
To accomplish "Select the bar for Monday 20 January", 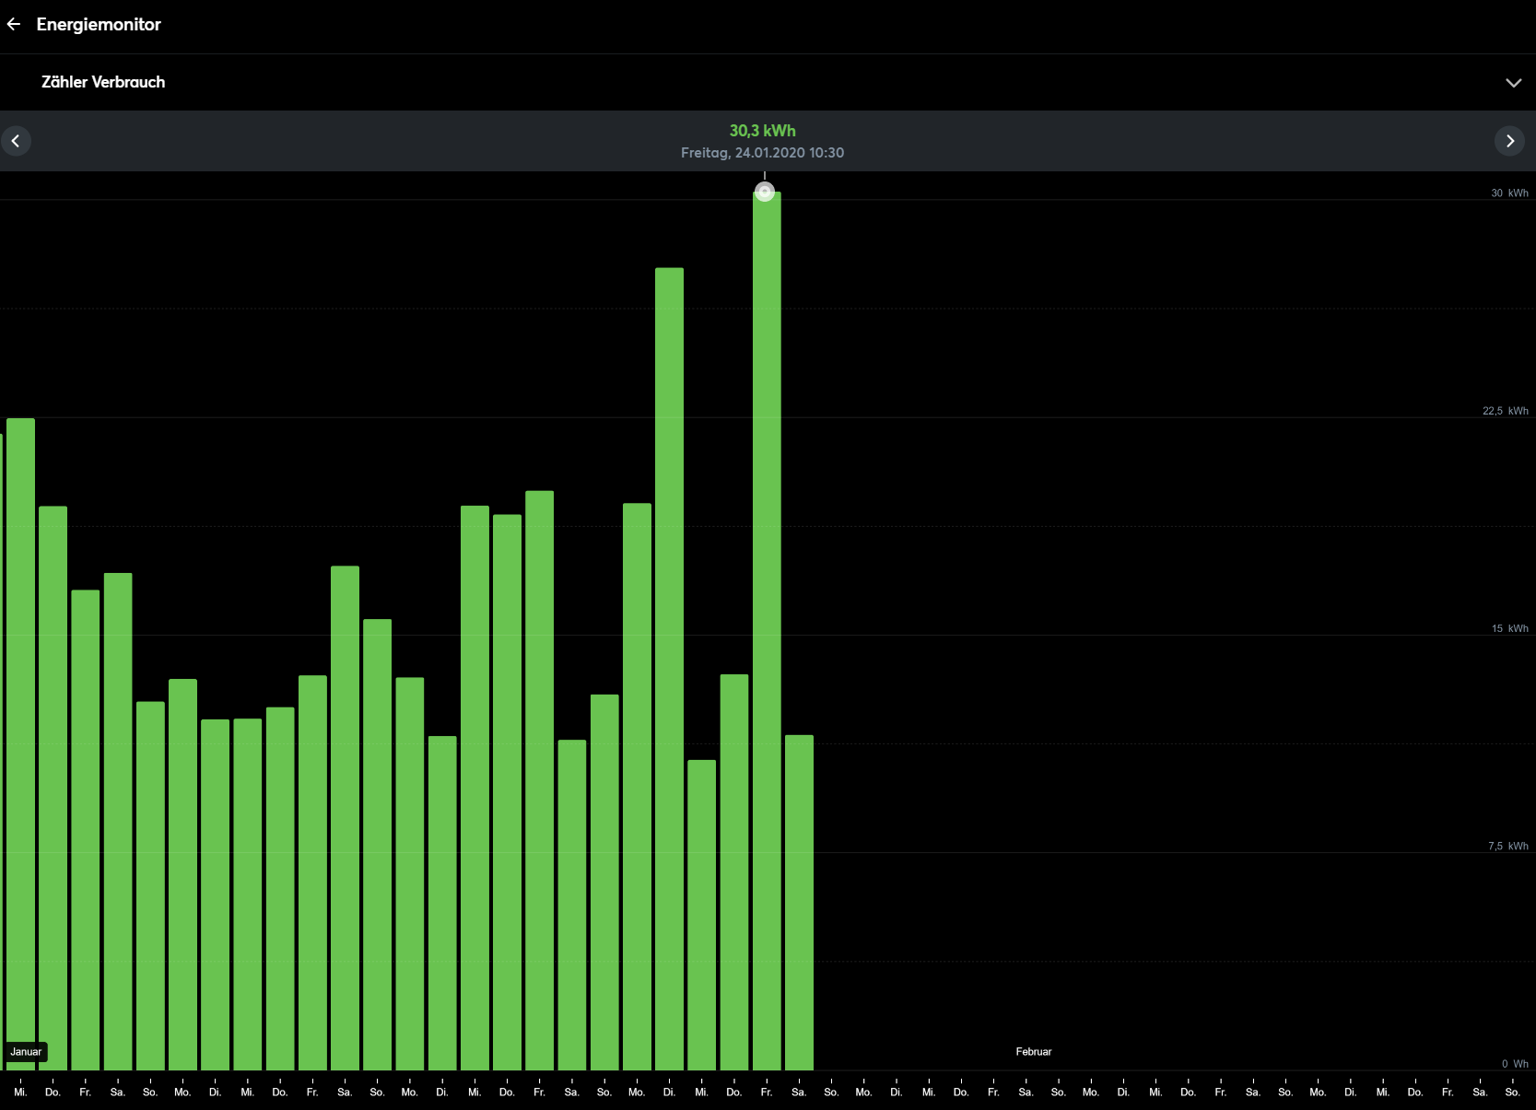I will 637,787.
